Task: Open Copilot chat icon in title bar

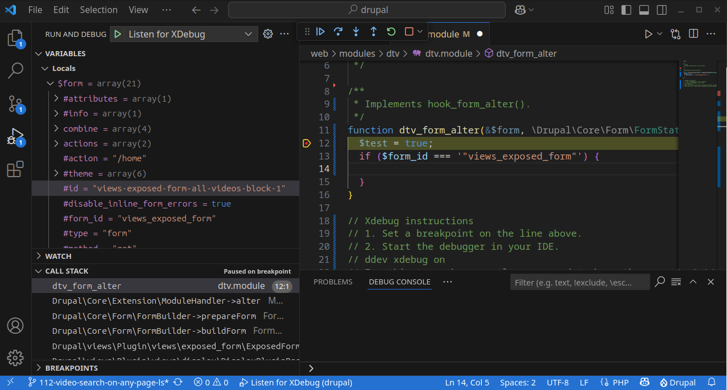Action: pyautogui.click(x=521, y=10)
